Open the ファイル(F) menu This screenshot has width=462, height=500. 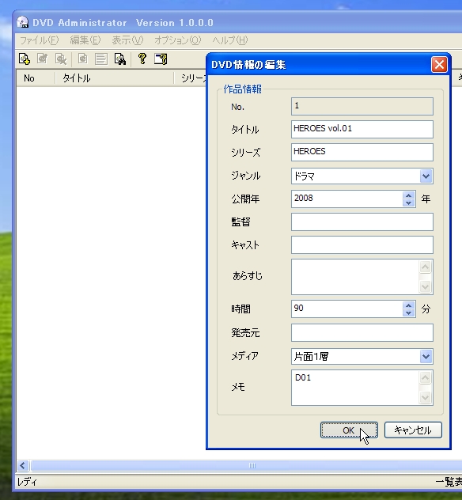40,40
